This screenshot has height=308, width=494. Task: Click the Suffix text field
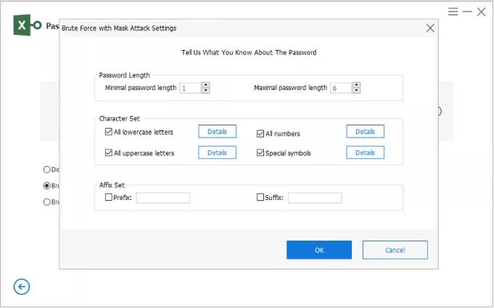tap(314, 198)
